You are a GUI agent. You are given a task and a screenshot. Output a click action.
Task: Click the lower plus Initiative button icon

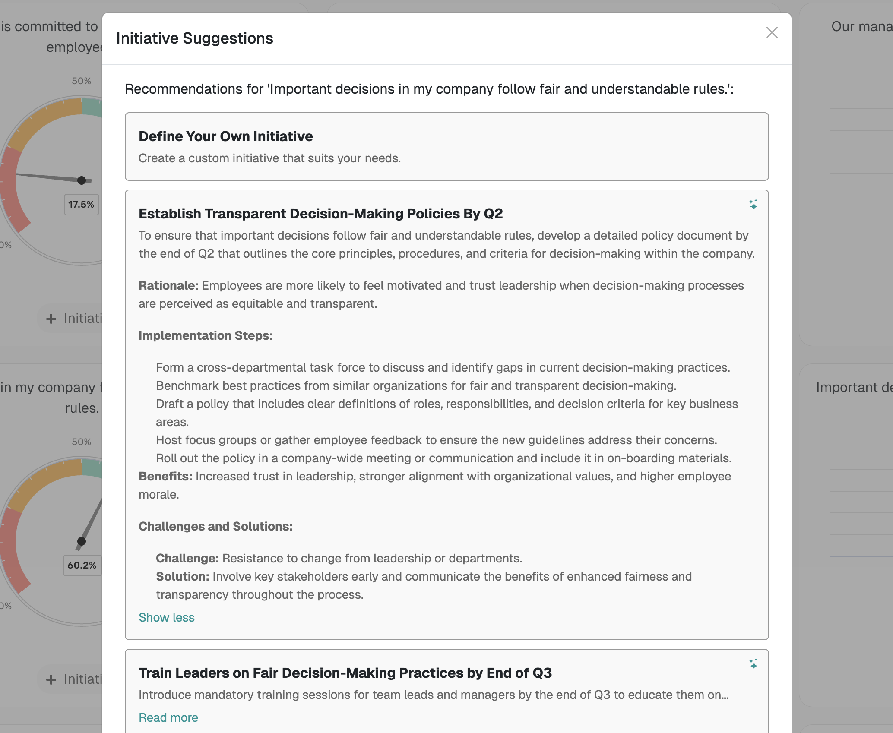point(51,680)
